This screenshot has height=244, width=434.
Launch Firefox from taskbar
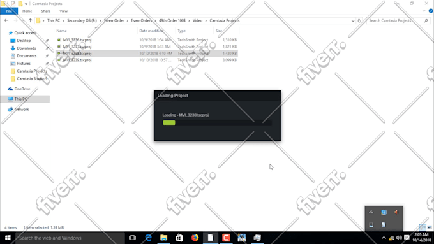click(x=195, y=238)
